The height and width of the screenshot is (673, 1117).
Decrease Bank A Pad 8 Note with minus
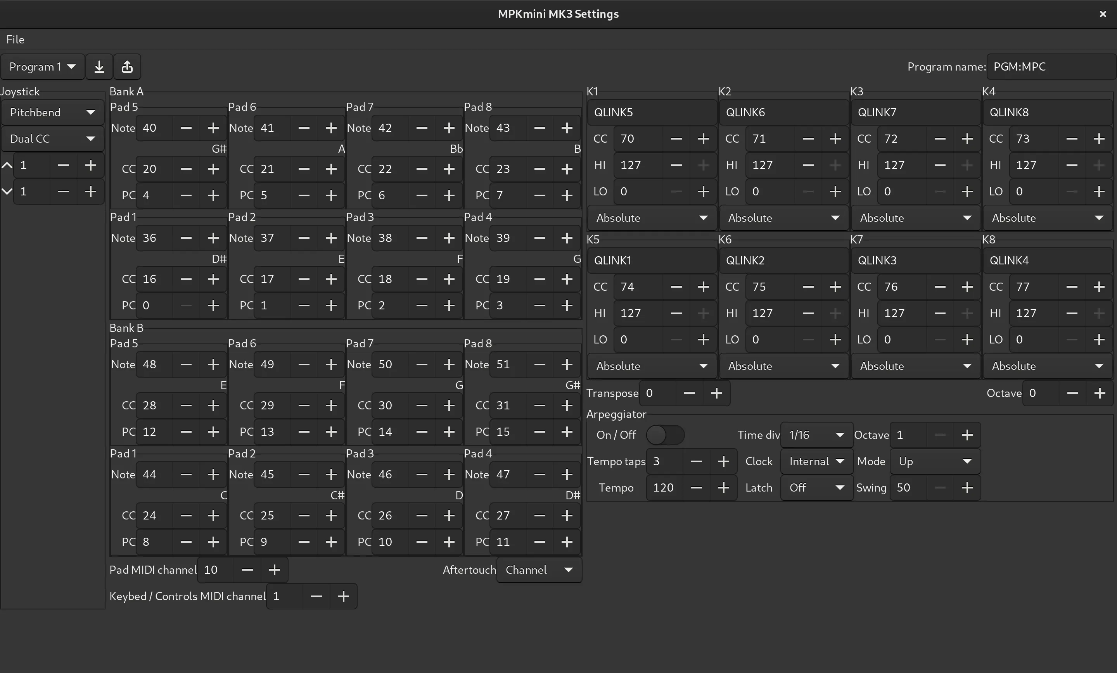click(539, 128)
